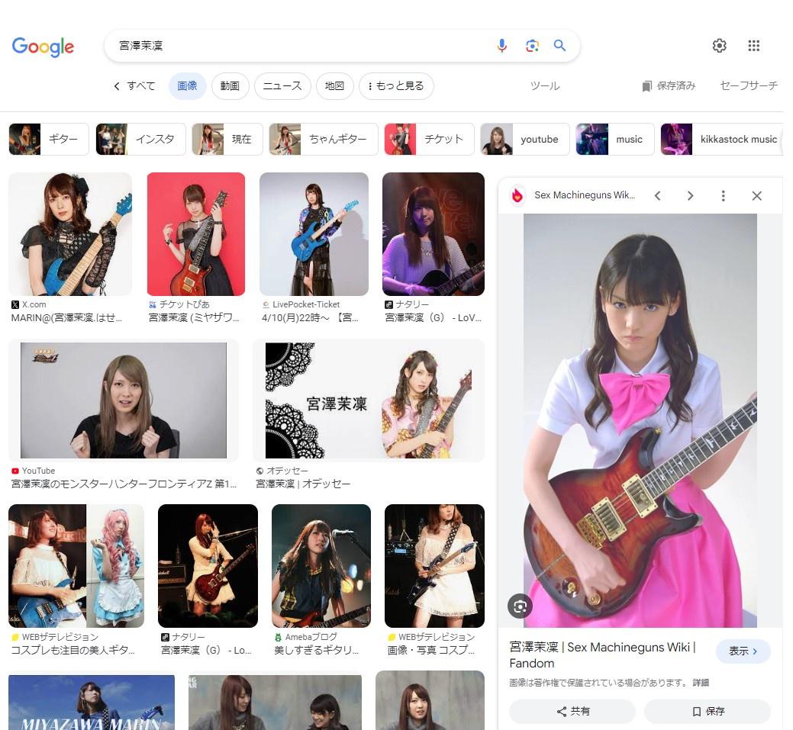The image size is (793, 730).
Task: Open オデッセー image result
Action: click(x=369, y=400)
